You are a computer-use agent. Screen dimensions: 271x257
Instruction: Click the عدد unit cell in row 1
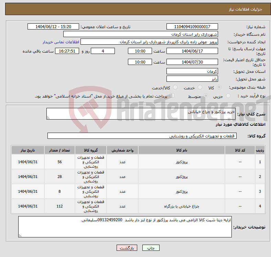[122, 162]
